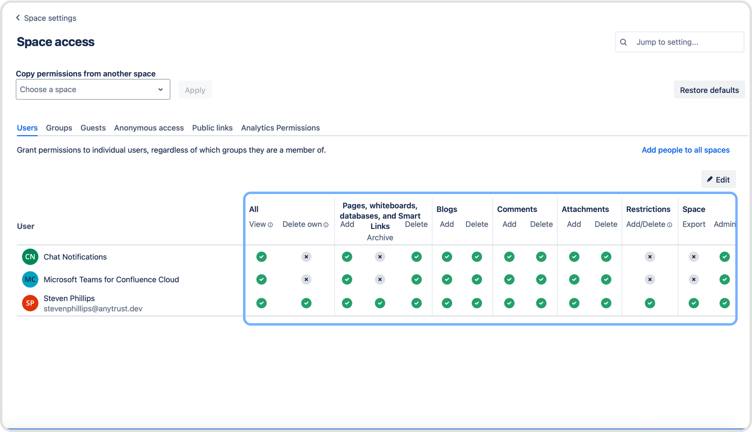Click the Space Export check for Steven Phillips

[x=694, y=303]
